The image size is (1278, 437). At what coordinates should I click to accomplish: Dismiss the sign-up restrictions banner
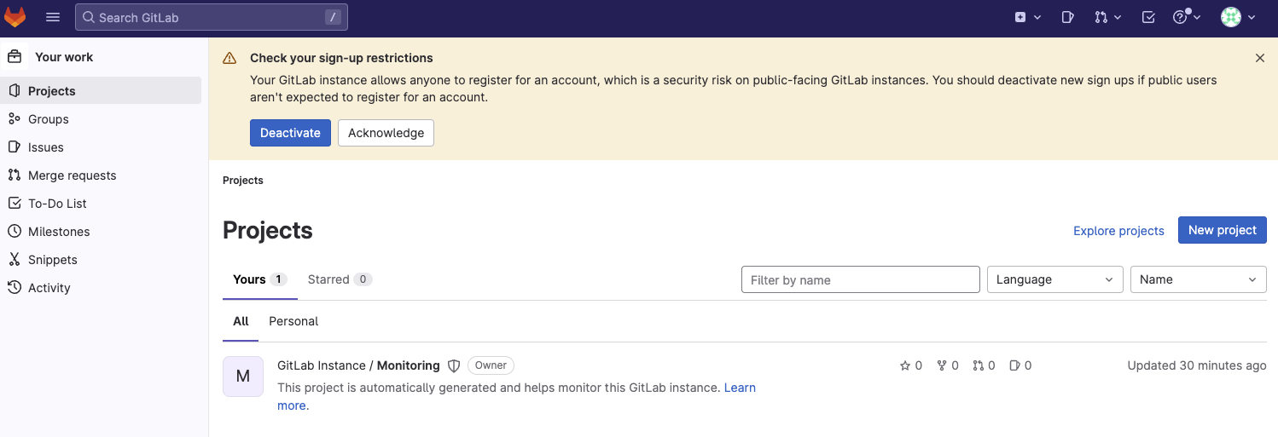[1260, 58]
